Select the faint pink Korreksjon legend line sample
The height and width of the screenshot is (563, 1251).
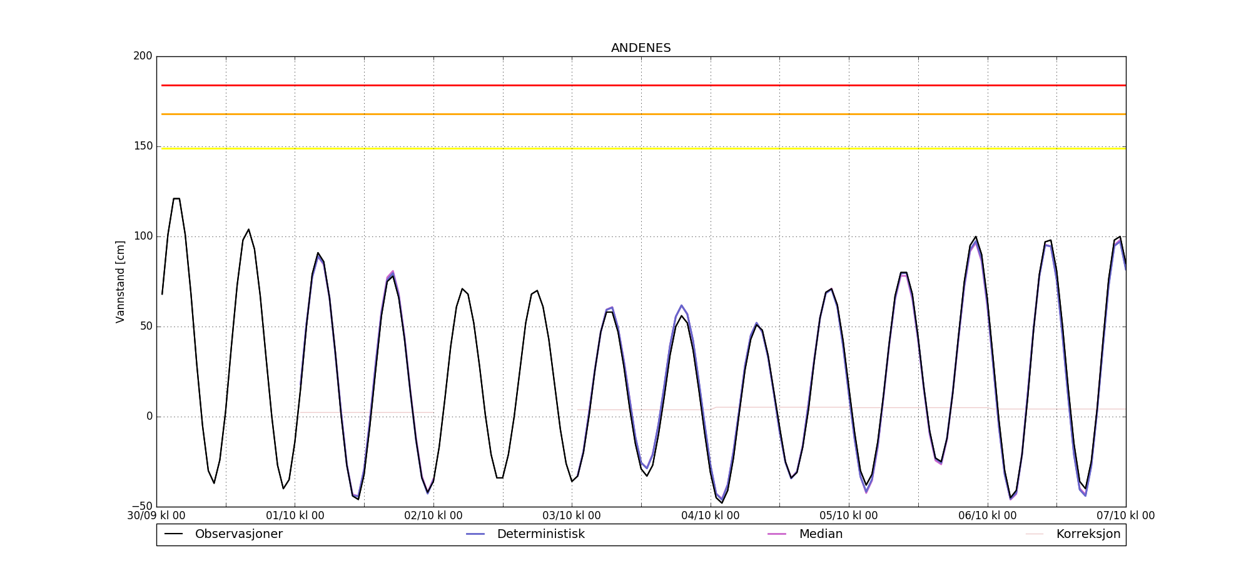coord(1035,534)
